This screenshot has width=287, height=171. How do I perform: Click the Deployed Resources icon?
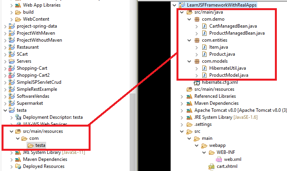[x=18, y=166]
